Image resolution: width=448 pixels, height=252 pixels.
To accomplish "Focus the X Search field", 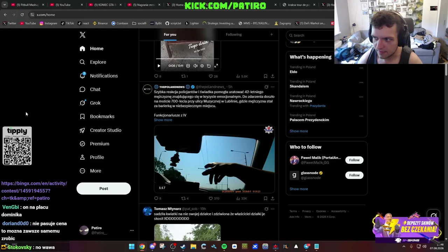I will 311,35.
